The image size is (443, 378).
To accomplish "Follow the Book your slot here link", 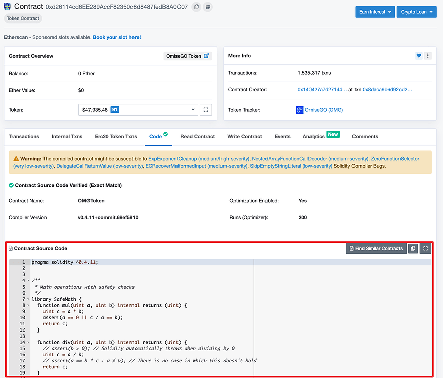I will pyautogui.click(x=116, y=37).
